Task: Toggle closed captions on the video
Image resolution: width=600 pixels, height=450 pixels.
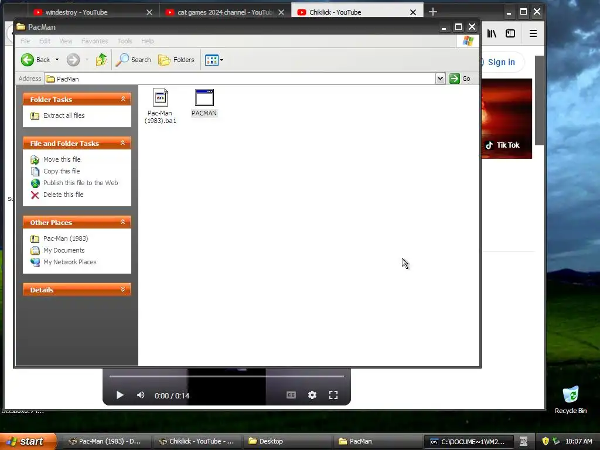Action: 291,396
